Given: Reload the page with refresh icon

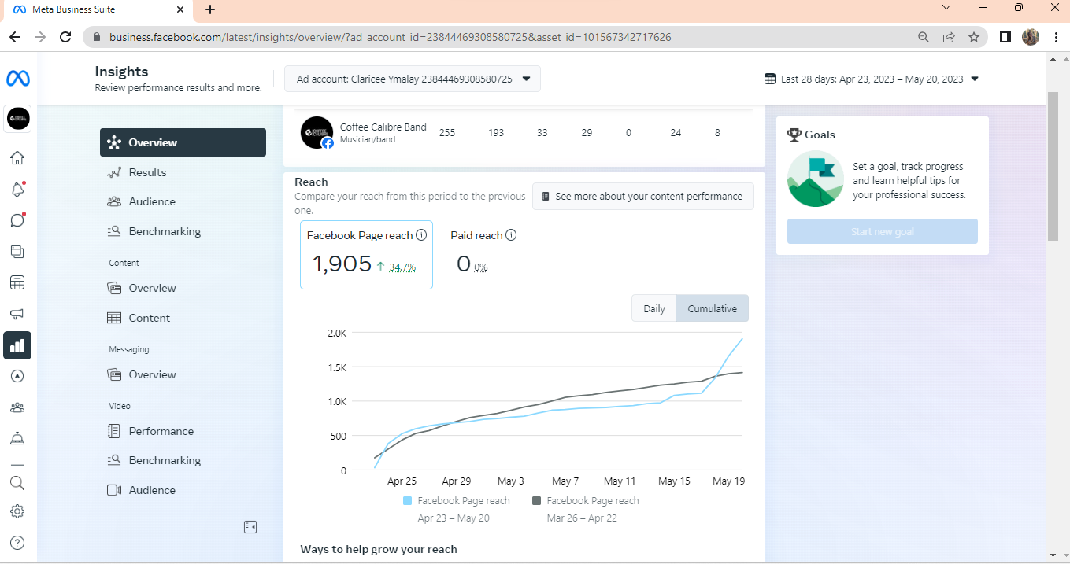Looking at the screenshot, I should 66,37.
